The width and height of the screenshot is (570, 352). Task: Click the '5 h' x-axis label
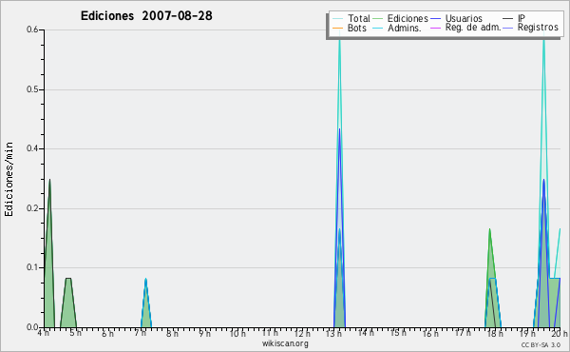(x=76, y=333)
